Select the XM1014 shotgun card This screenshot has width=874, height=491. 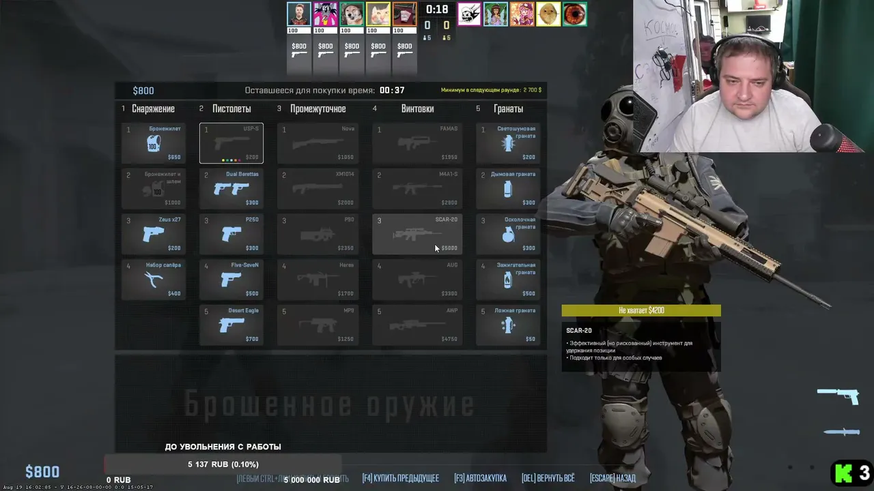[x=318, y=189]
